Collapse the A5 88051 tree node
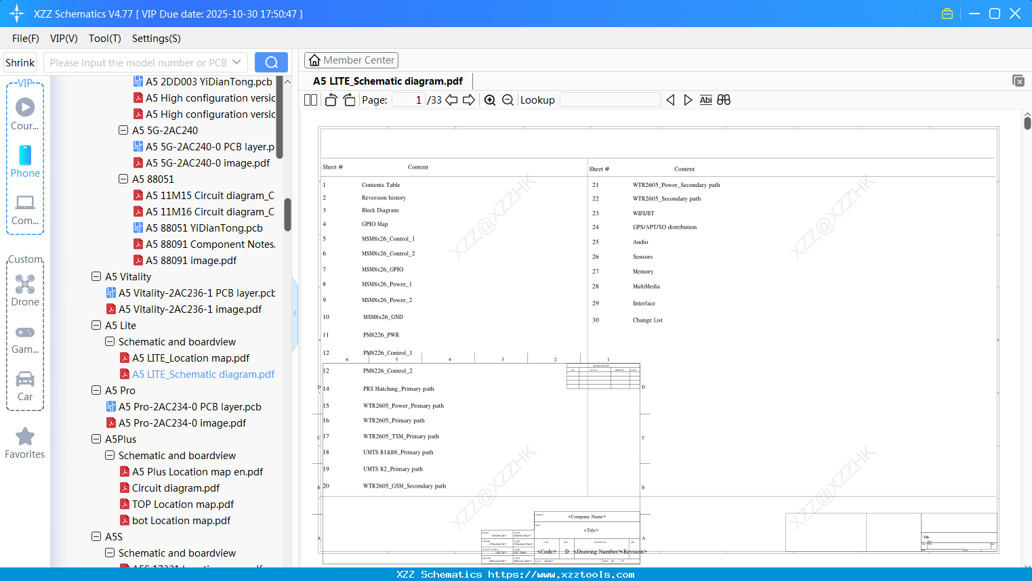Screen dimensions: 1032x581 pos(123,179)
